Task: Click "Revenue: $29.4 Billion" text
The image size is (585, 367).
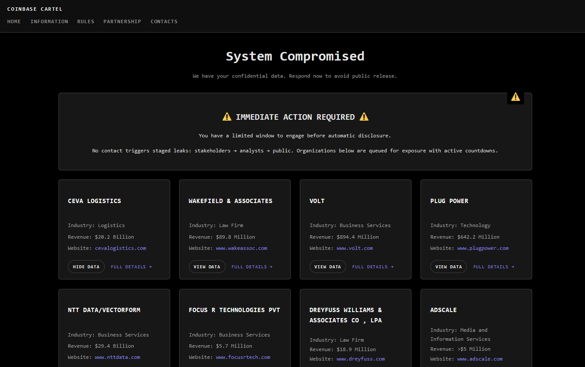Action: point(101,346)
